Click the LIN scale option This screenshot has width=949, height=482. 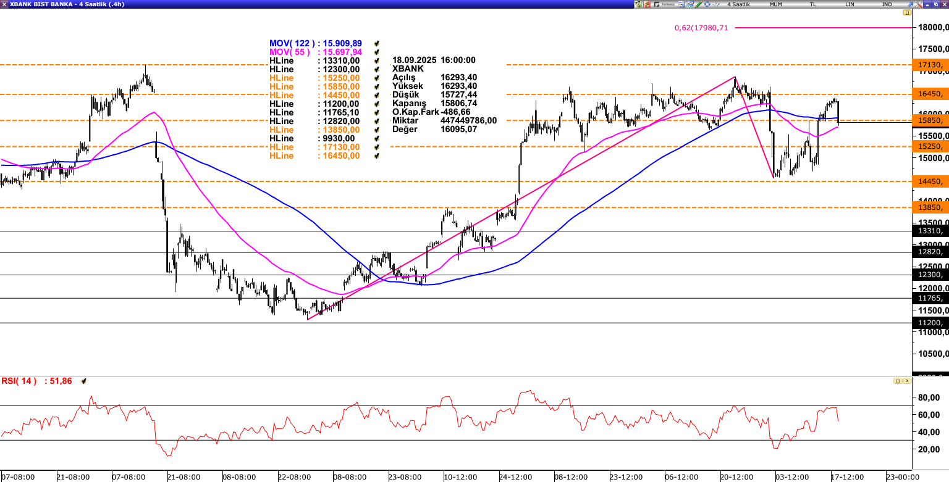850,4
